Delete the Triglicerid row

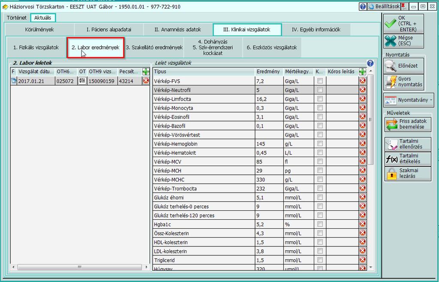(363, 261)
